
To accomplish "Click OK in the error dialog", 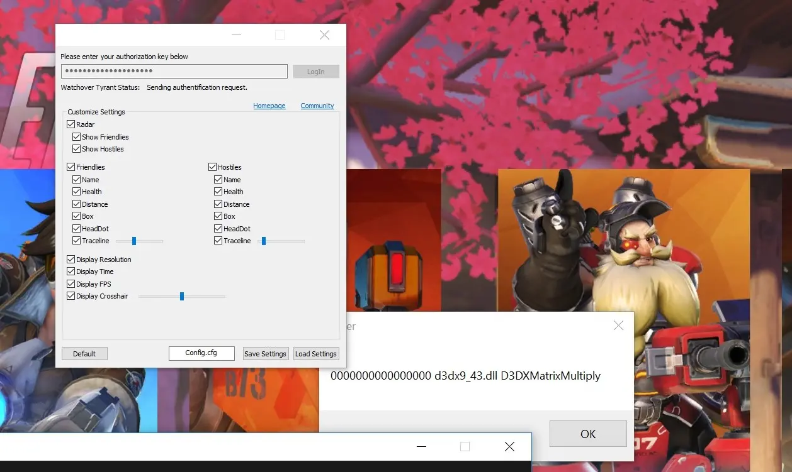I will 588,434.
